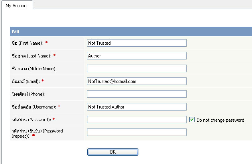Click the blue Edit section header
252x164 pixels.
coord(131,32)
